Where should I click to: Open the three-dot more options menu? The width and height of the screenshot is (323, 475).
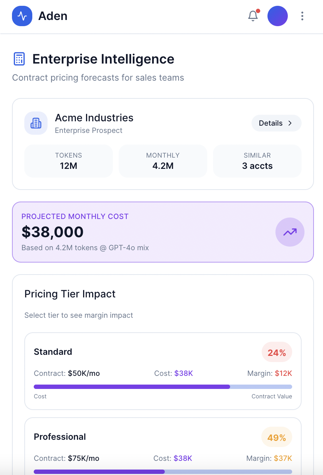click(302, 16)
